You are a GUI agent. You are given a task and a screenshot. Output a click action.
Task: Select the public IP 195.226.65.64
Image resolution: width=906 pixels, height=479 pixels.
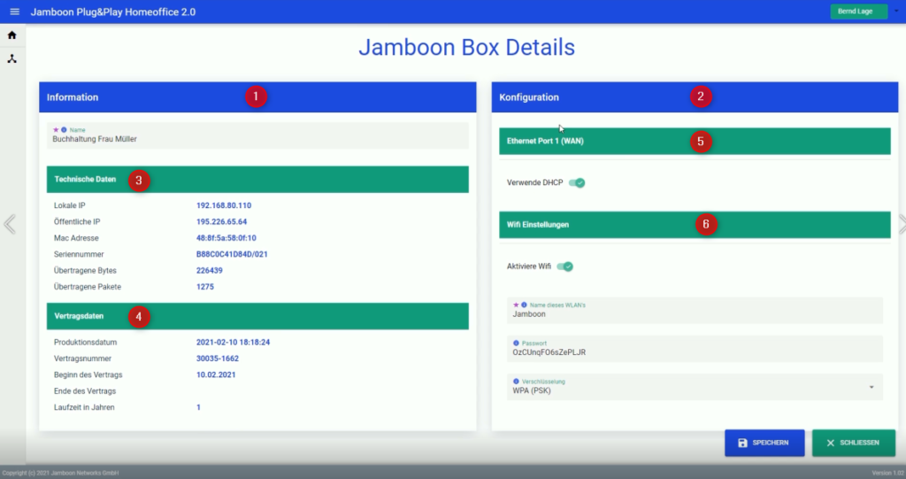[x=221, y=221]
